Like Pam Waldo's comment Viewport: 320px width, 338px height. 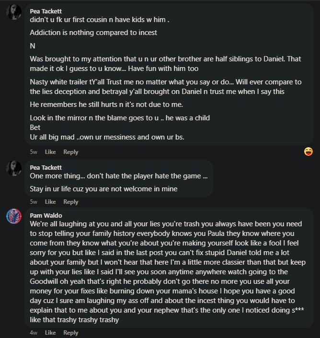click(x=50, y=333)
